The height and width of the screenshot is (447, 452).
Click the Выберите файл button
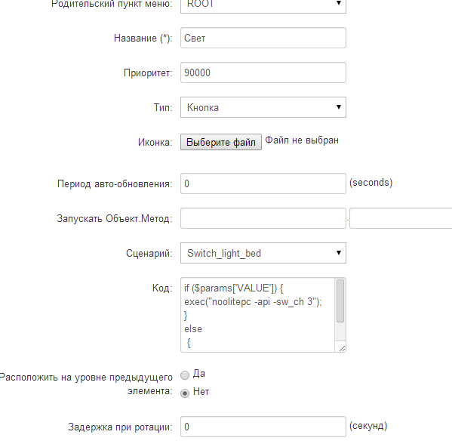[x=221, y=142]
